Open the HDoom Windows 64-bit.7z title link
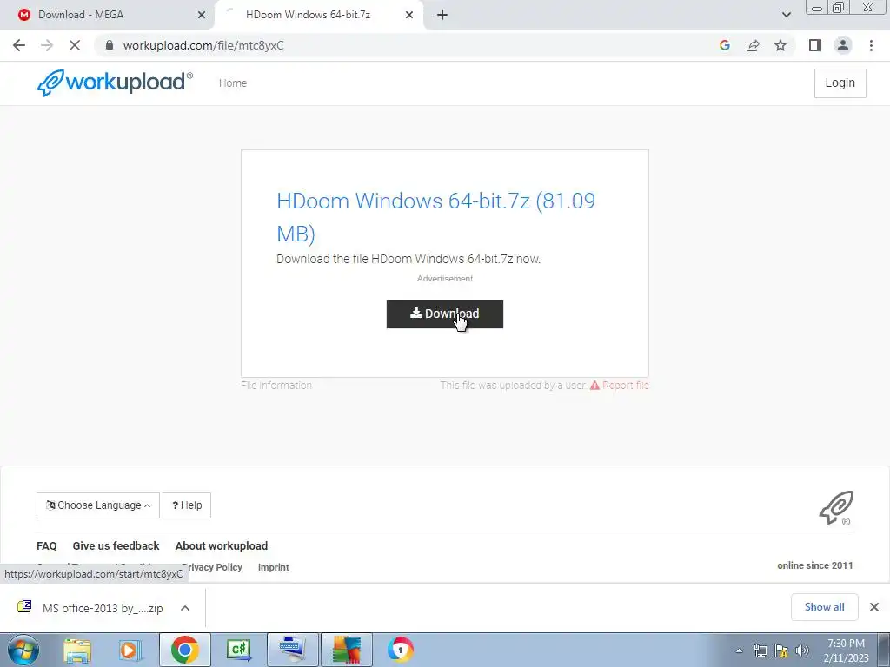The image size is (890, 667). click(436, 217)
